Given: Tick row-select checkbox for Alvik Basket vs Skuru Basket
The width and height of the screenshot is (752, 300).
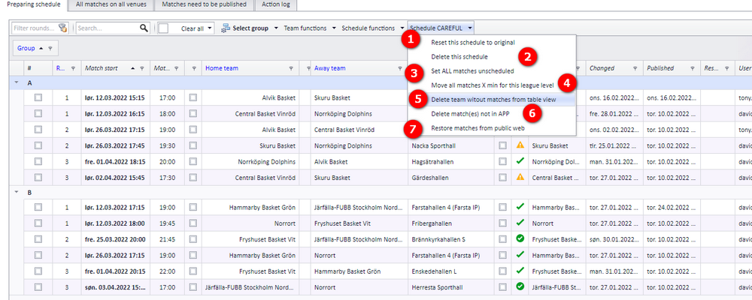Looking at the screenshot, I should coord(38,97).
